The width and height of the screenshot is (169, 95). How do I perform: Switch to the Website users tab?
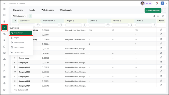(47, 10)
